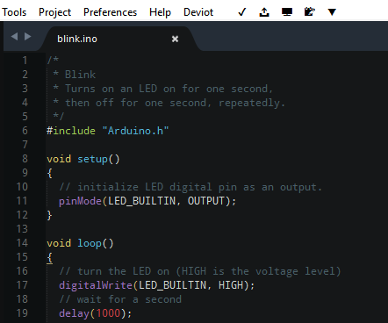Click the clipboard edit icon in menu bar
Screen dimensions: 388x323
click(x=309, y=11)
